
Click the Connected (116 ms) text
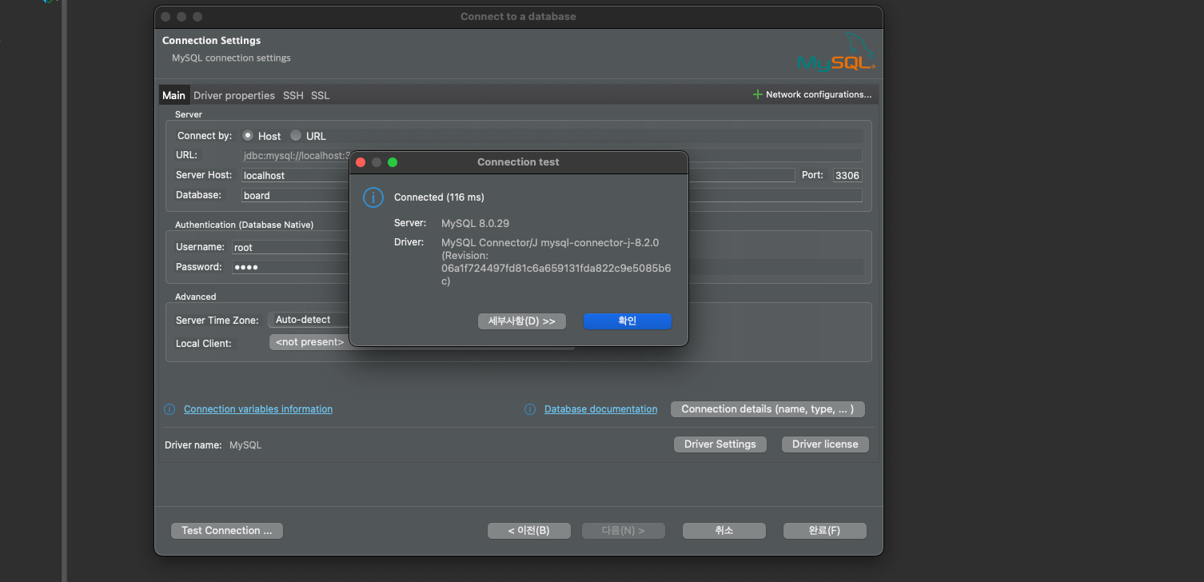pos(439,197)
